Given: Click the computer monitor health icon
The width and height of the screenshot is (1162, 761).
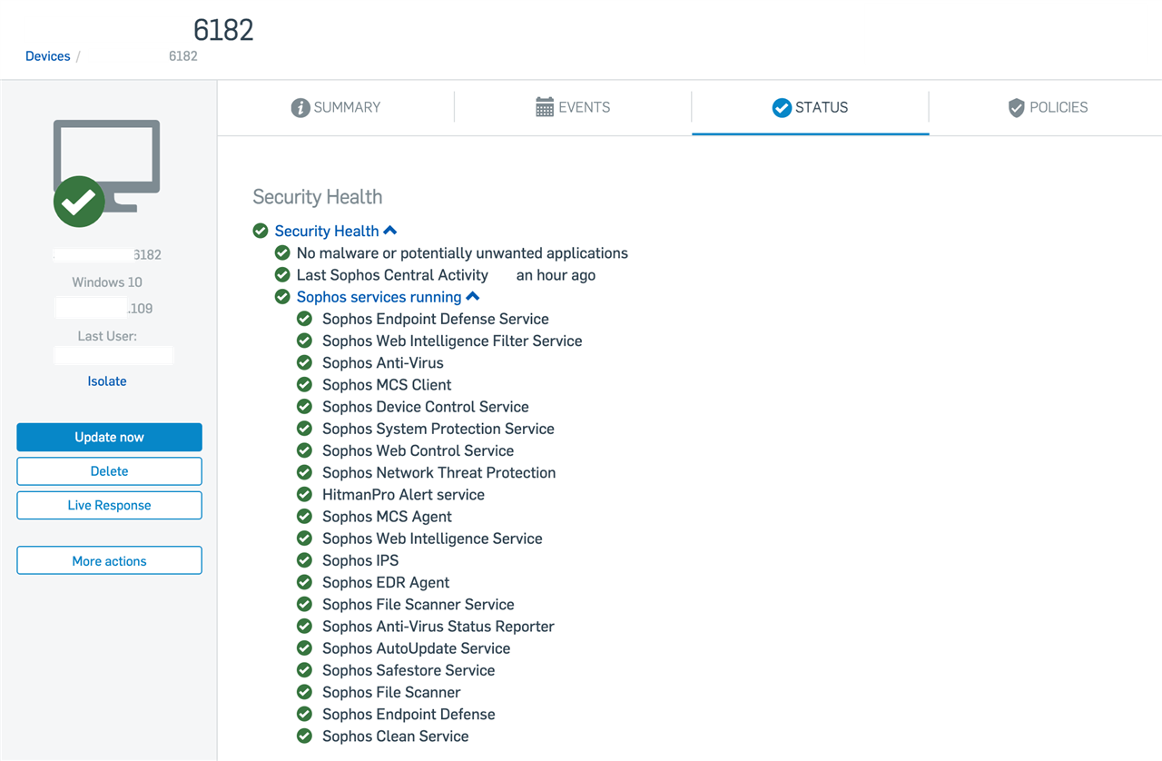Looking at the screenshot, I should click(106, 173).
